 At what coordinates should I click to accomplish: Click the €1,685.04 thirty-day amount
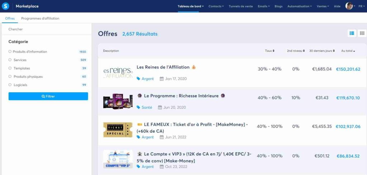322,69
